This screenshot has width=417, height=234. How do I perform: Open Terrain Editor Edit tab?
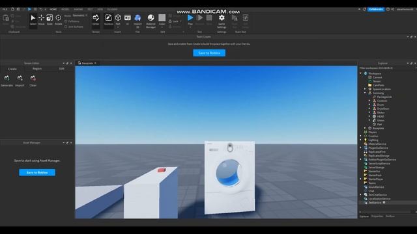62,69
